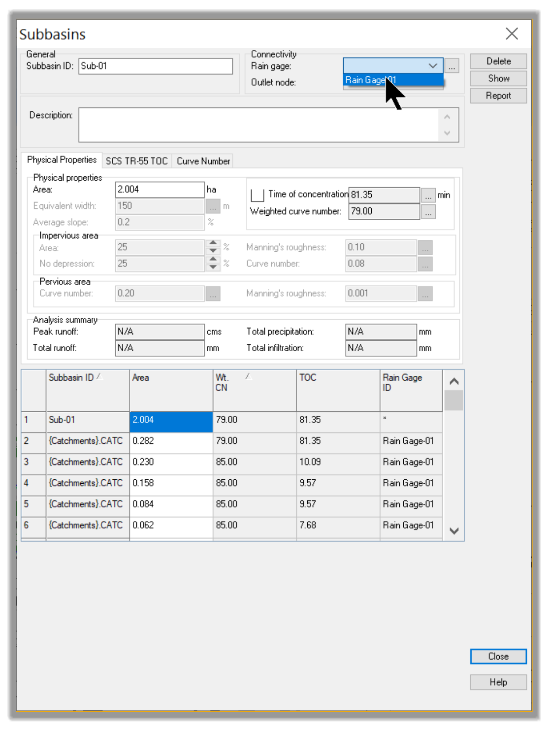
Task: Click area cell 0.062 in row 6
Action: [171, 528]
